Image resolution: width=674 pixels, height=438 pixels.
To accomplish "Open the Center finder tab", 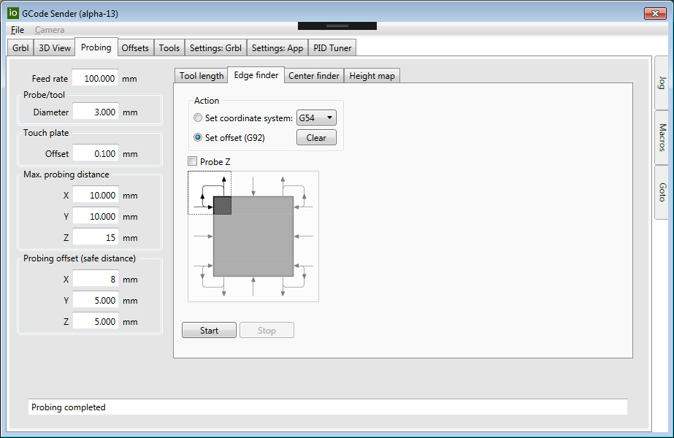I will click(314, 76).
